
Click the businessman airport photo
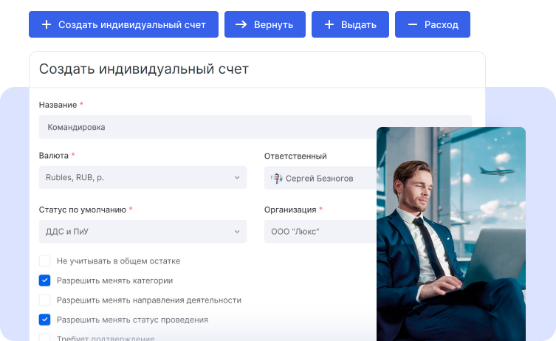[451, 234]
